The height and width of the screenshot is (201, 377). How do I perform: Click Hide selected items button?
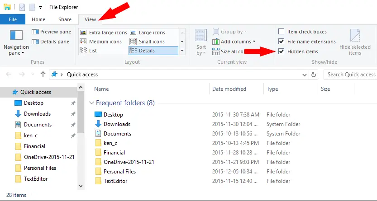(x=355, y=42)
